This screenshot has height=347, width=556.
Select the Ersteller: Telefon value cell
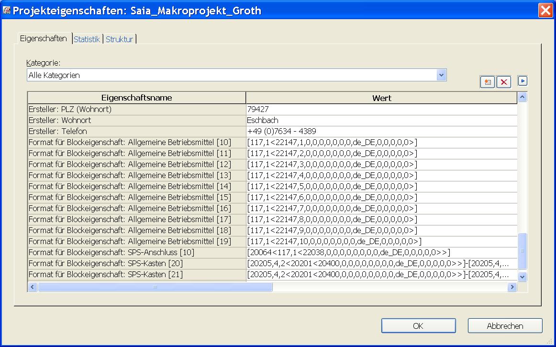pos(381,131)
